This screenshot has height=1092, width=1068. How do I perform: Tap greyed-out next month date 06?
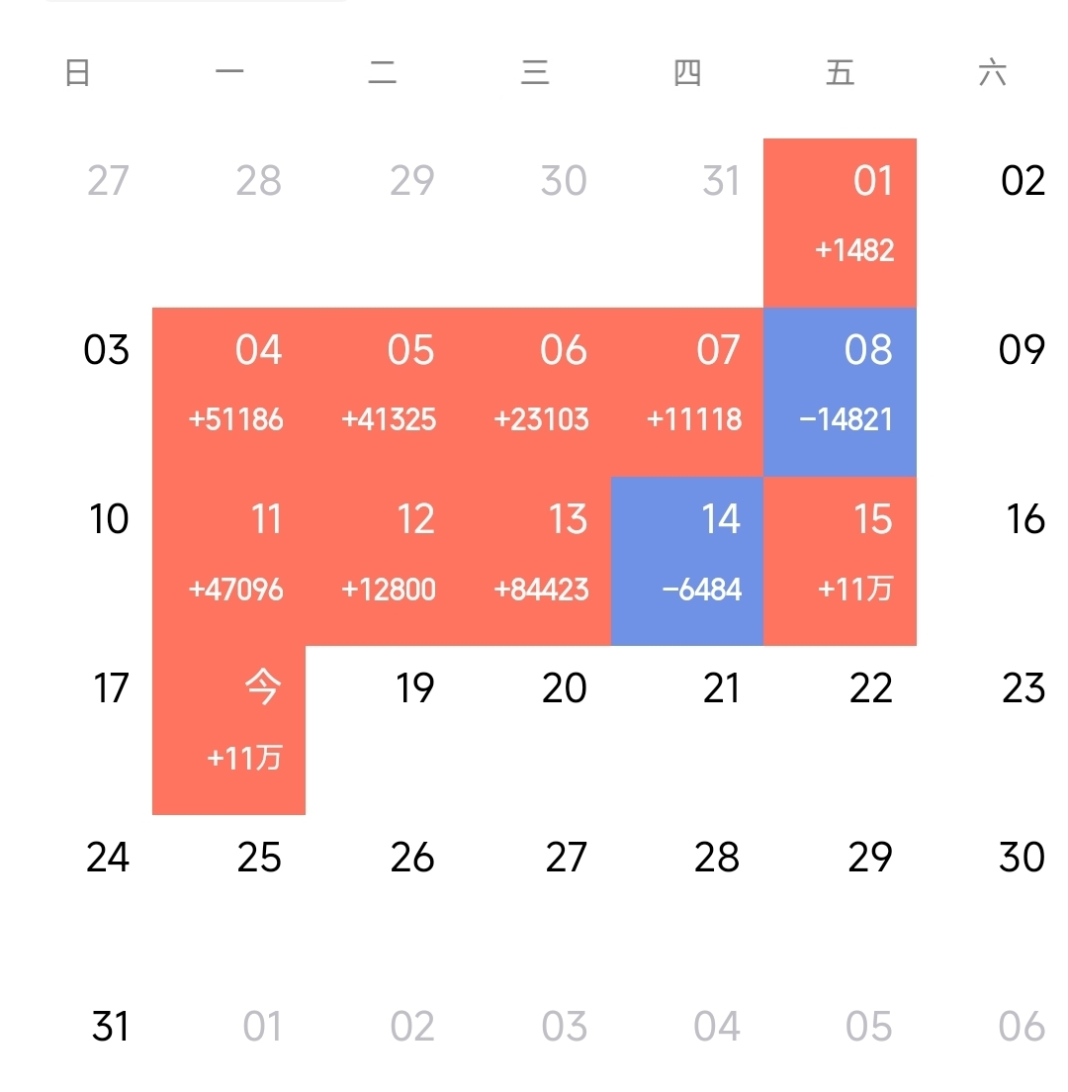[1022, 1027]
